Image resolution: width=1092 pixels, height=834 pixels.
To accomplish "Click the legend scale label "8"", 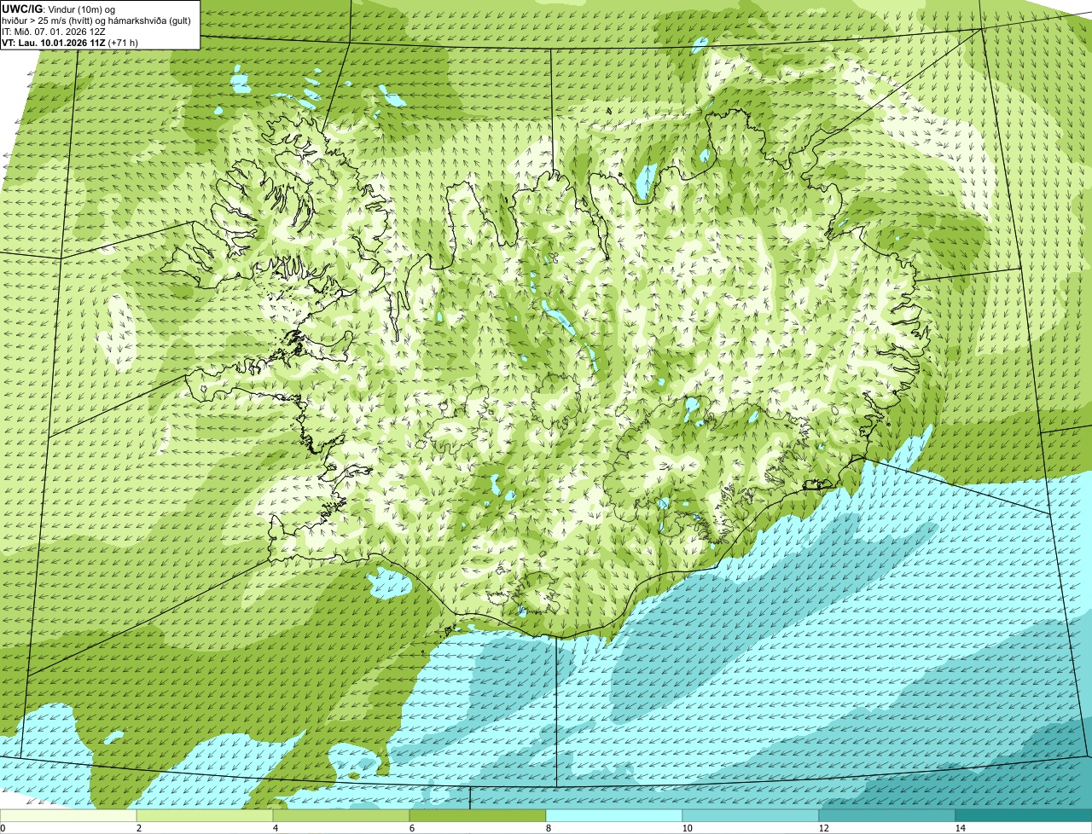I will [548, 828].
